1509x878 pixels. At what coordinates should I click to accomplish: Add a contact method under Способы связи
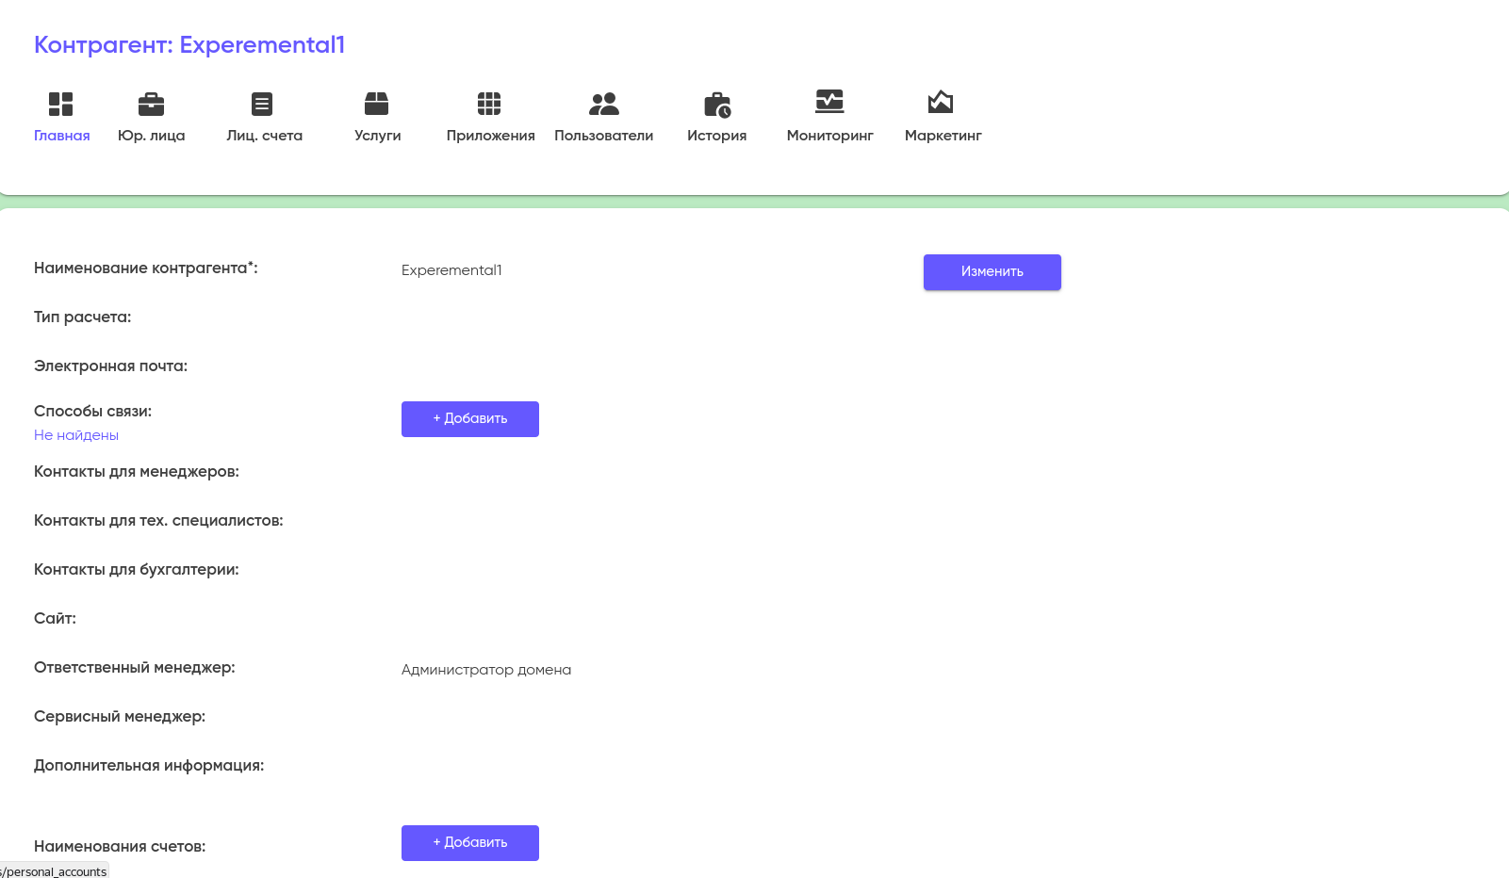pos(469,419)
